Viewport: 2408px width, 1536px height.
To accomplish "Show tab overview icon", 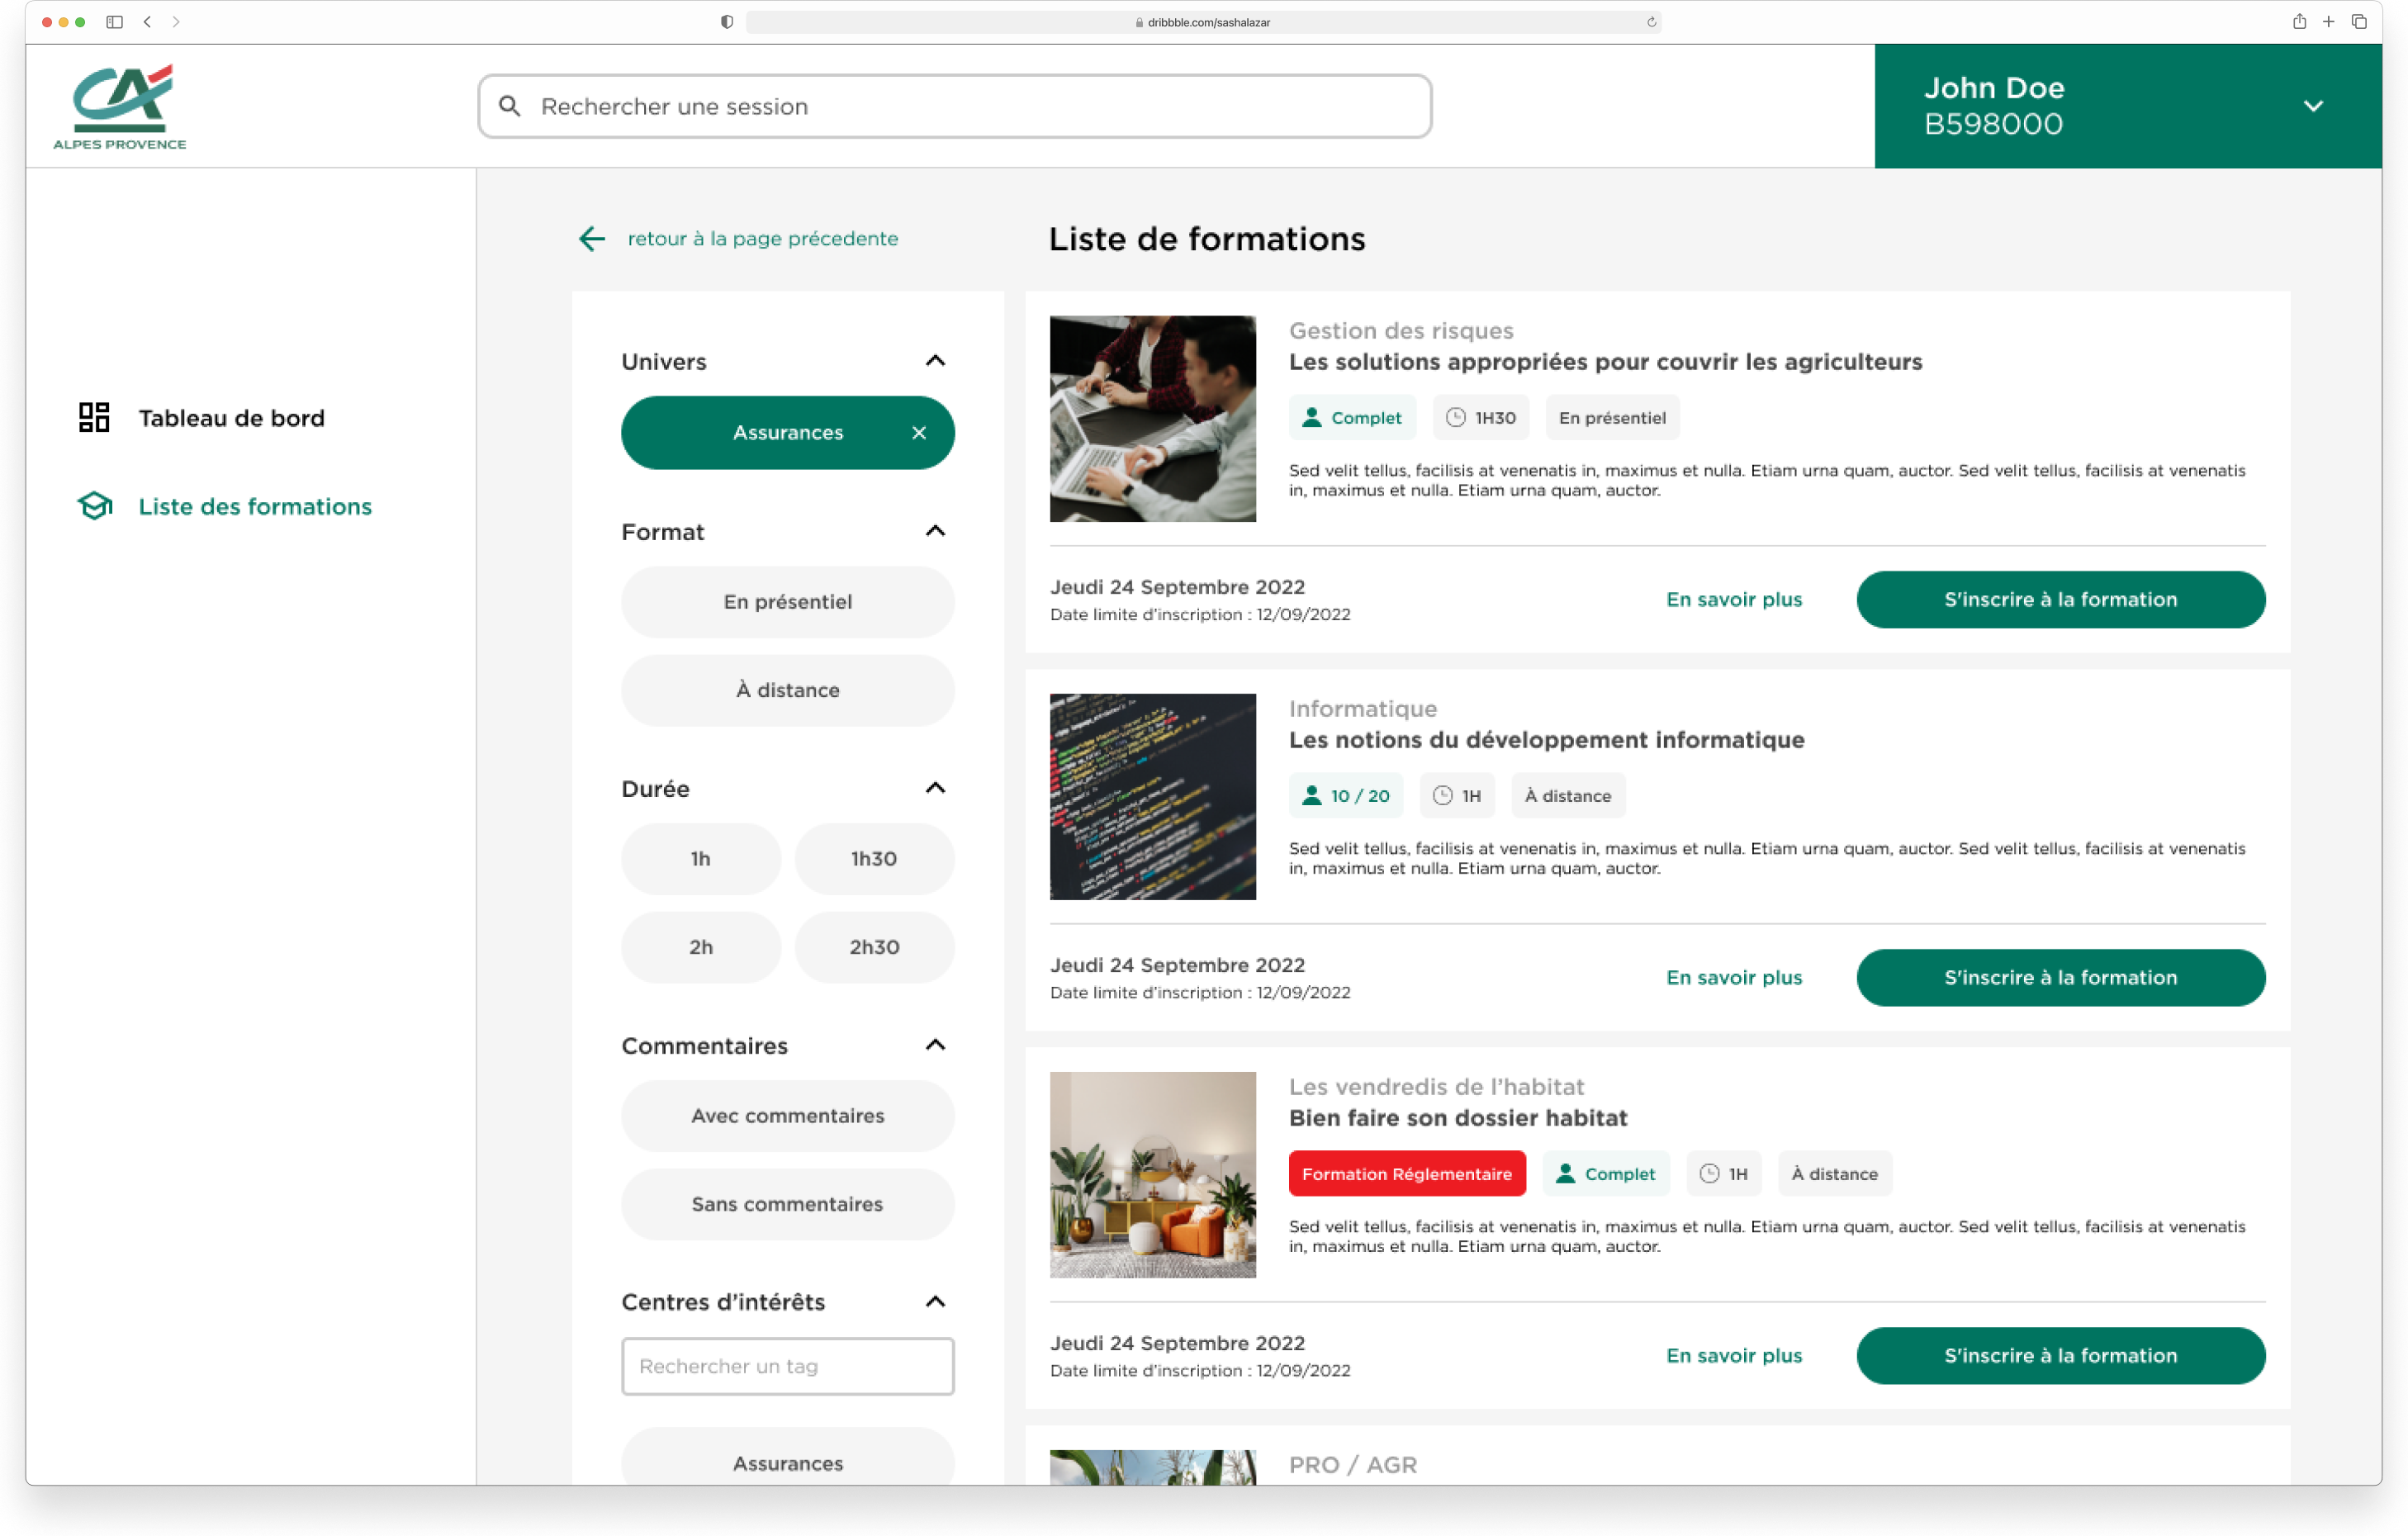I will click(x=2358, y=21).
